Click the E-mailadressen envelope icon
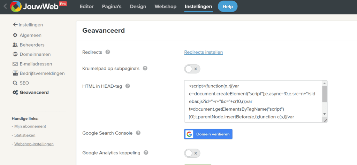Screen dimensions: 357x165 [x=15, y=64]
